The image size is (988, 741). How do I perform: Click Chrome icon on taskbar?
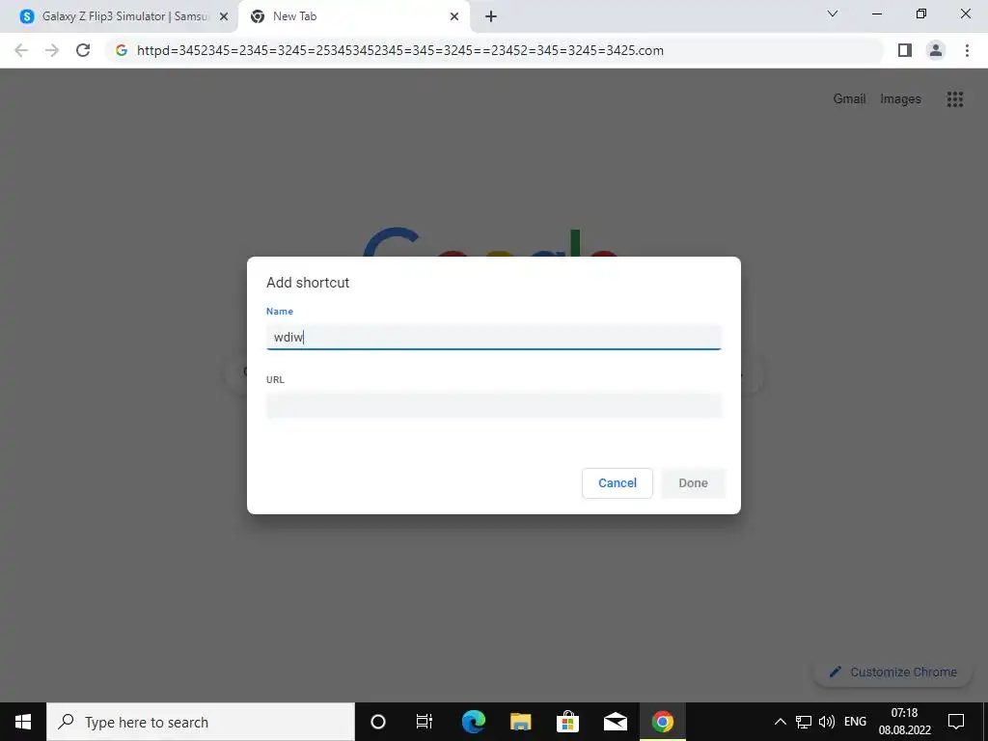(662, 722)
